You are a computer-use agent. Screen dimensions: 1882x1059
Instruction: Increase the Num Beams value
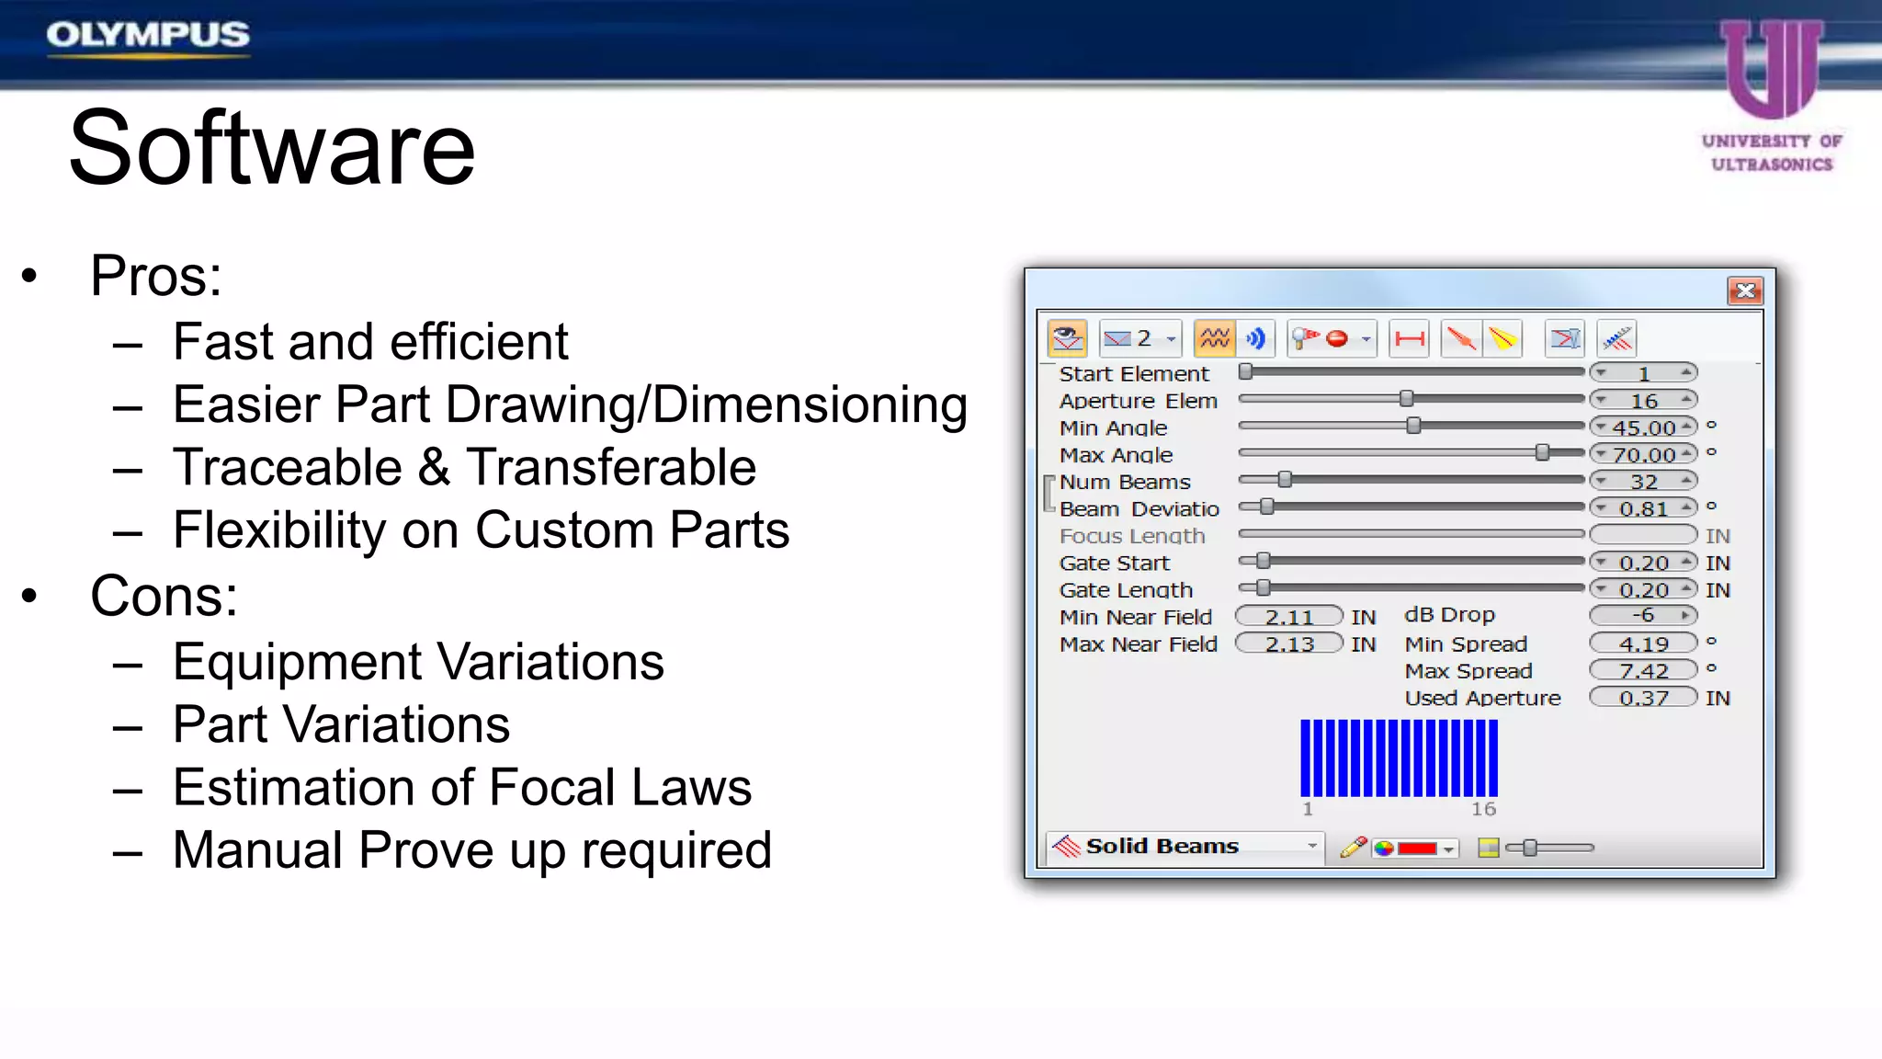coord(1685,480)
